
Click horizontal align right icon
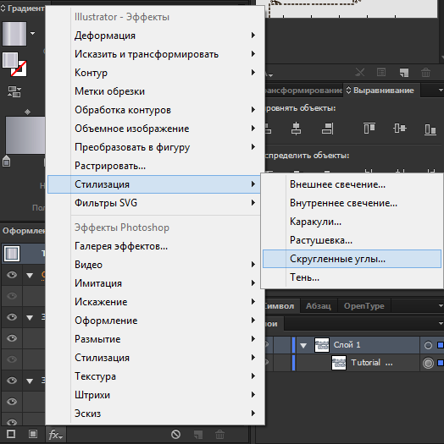327,129
